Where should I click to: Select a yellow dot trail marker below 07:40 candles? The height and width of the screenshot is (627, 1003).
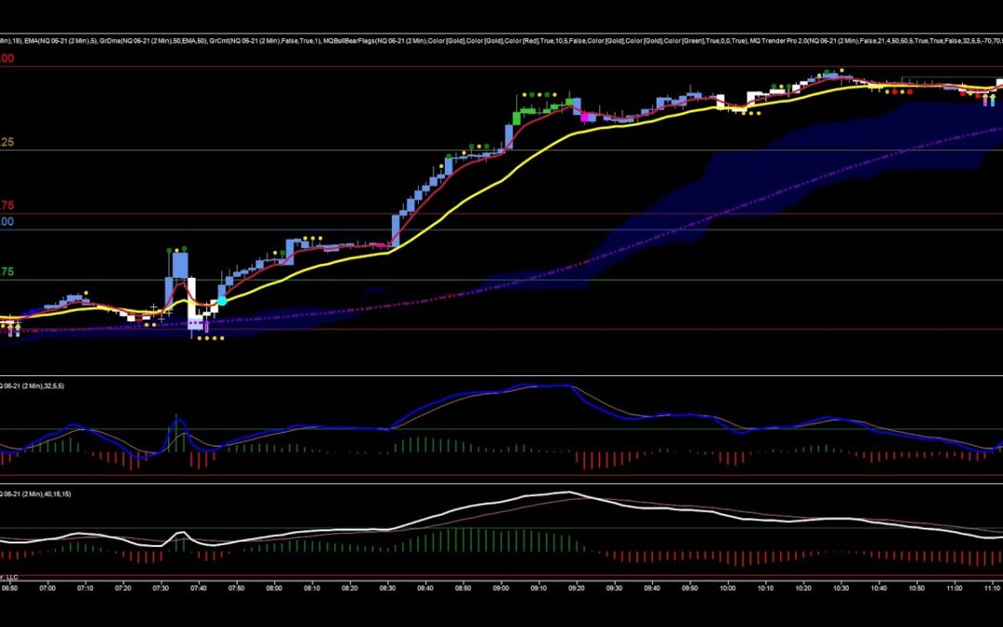[x=206, y=338]
